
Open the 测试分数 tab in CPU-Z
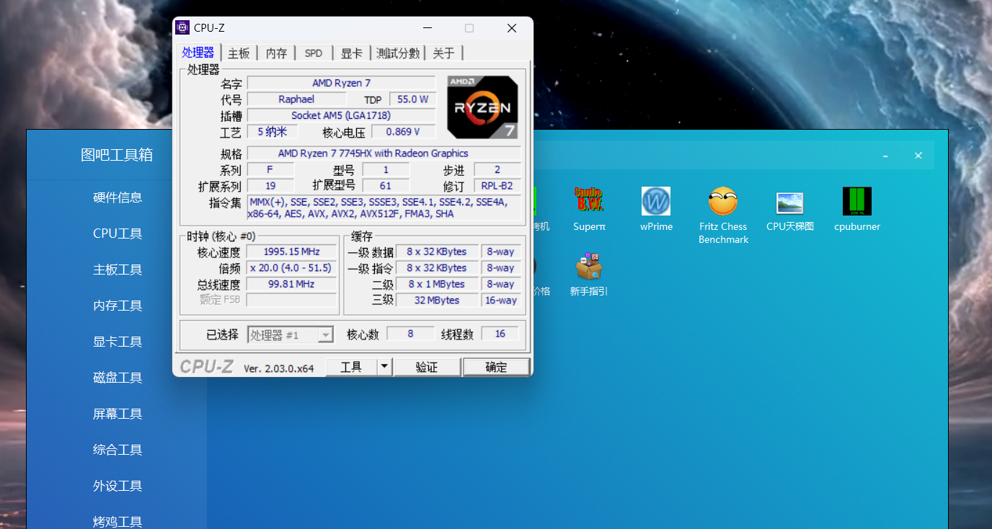[x=398, y=53]
